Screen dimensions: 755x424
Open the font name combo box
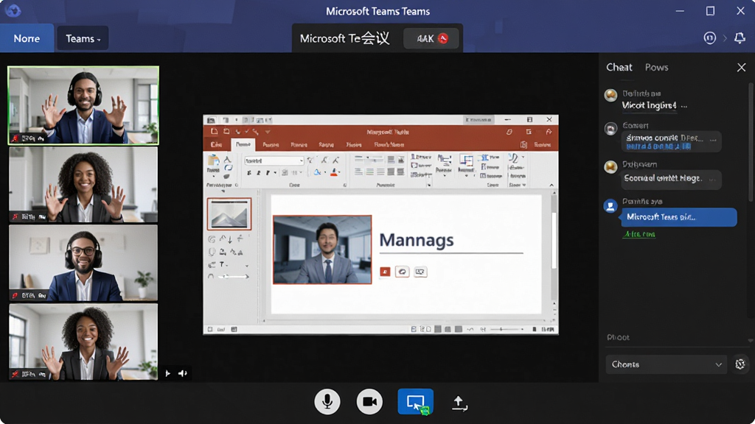274,160
